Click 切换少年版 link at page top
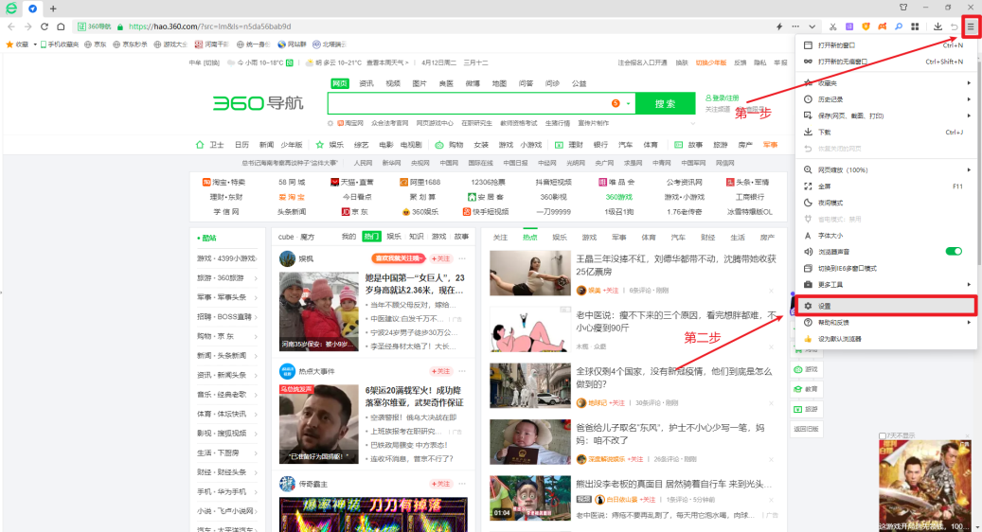The image size is (982, 532). tap(711, 62)
